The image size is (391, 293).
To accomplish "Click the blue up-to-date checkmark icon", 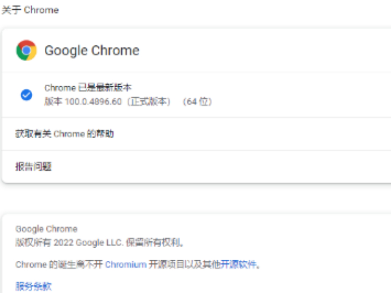I will tap(26, 95).
